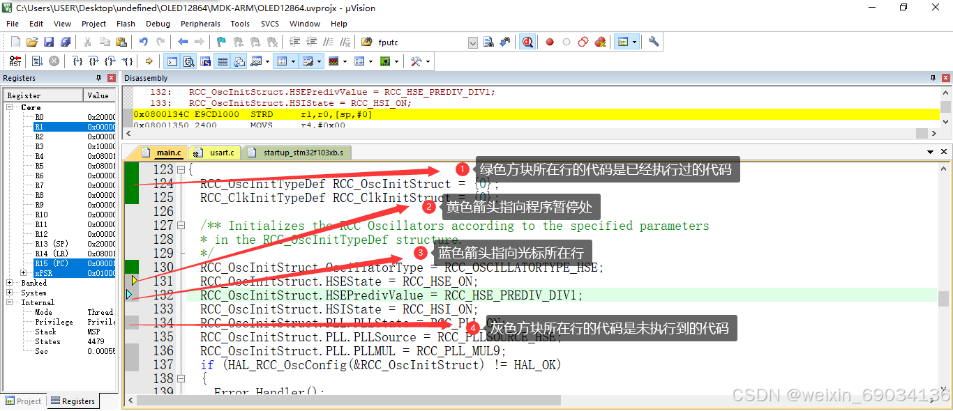Close the Disassembly panel
This screenshot has height=411, width=953.
pyautogui.click(x=946, y=78)
